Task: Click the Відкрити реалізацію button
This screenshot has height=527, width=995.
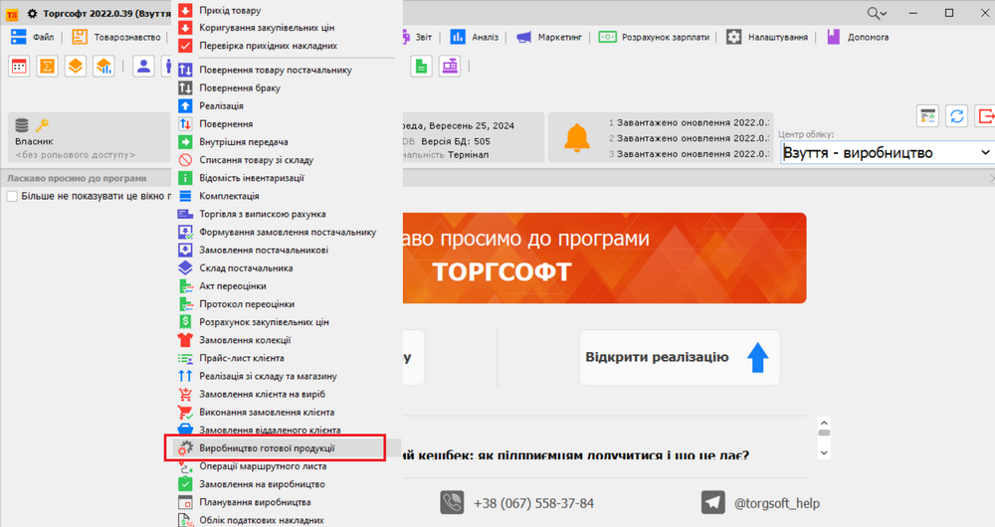Action: tap(680, 358)
